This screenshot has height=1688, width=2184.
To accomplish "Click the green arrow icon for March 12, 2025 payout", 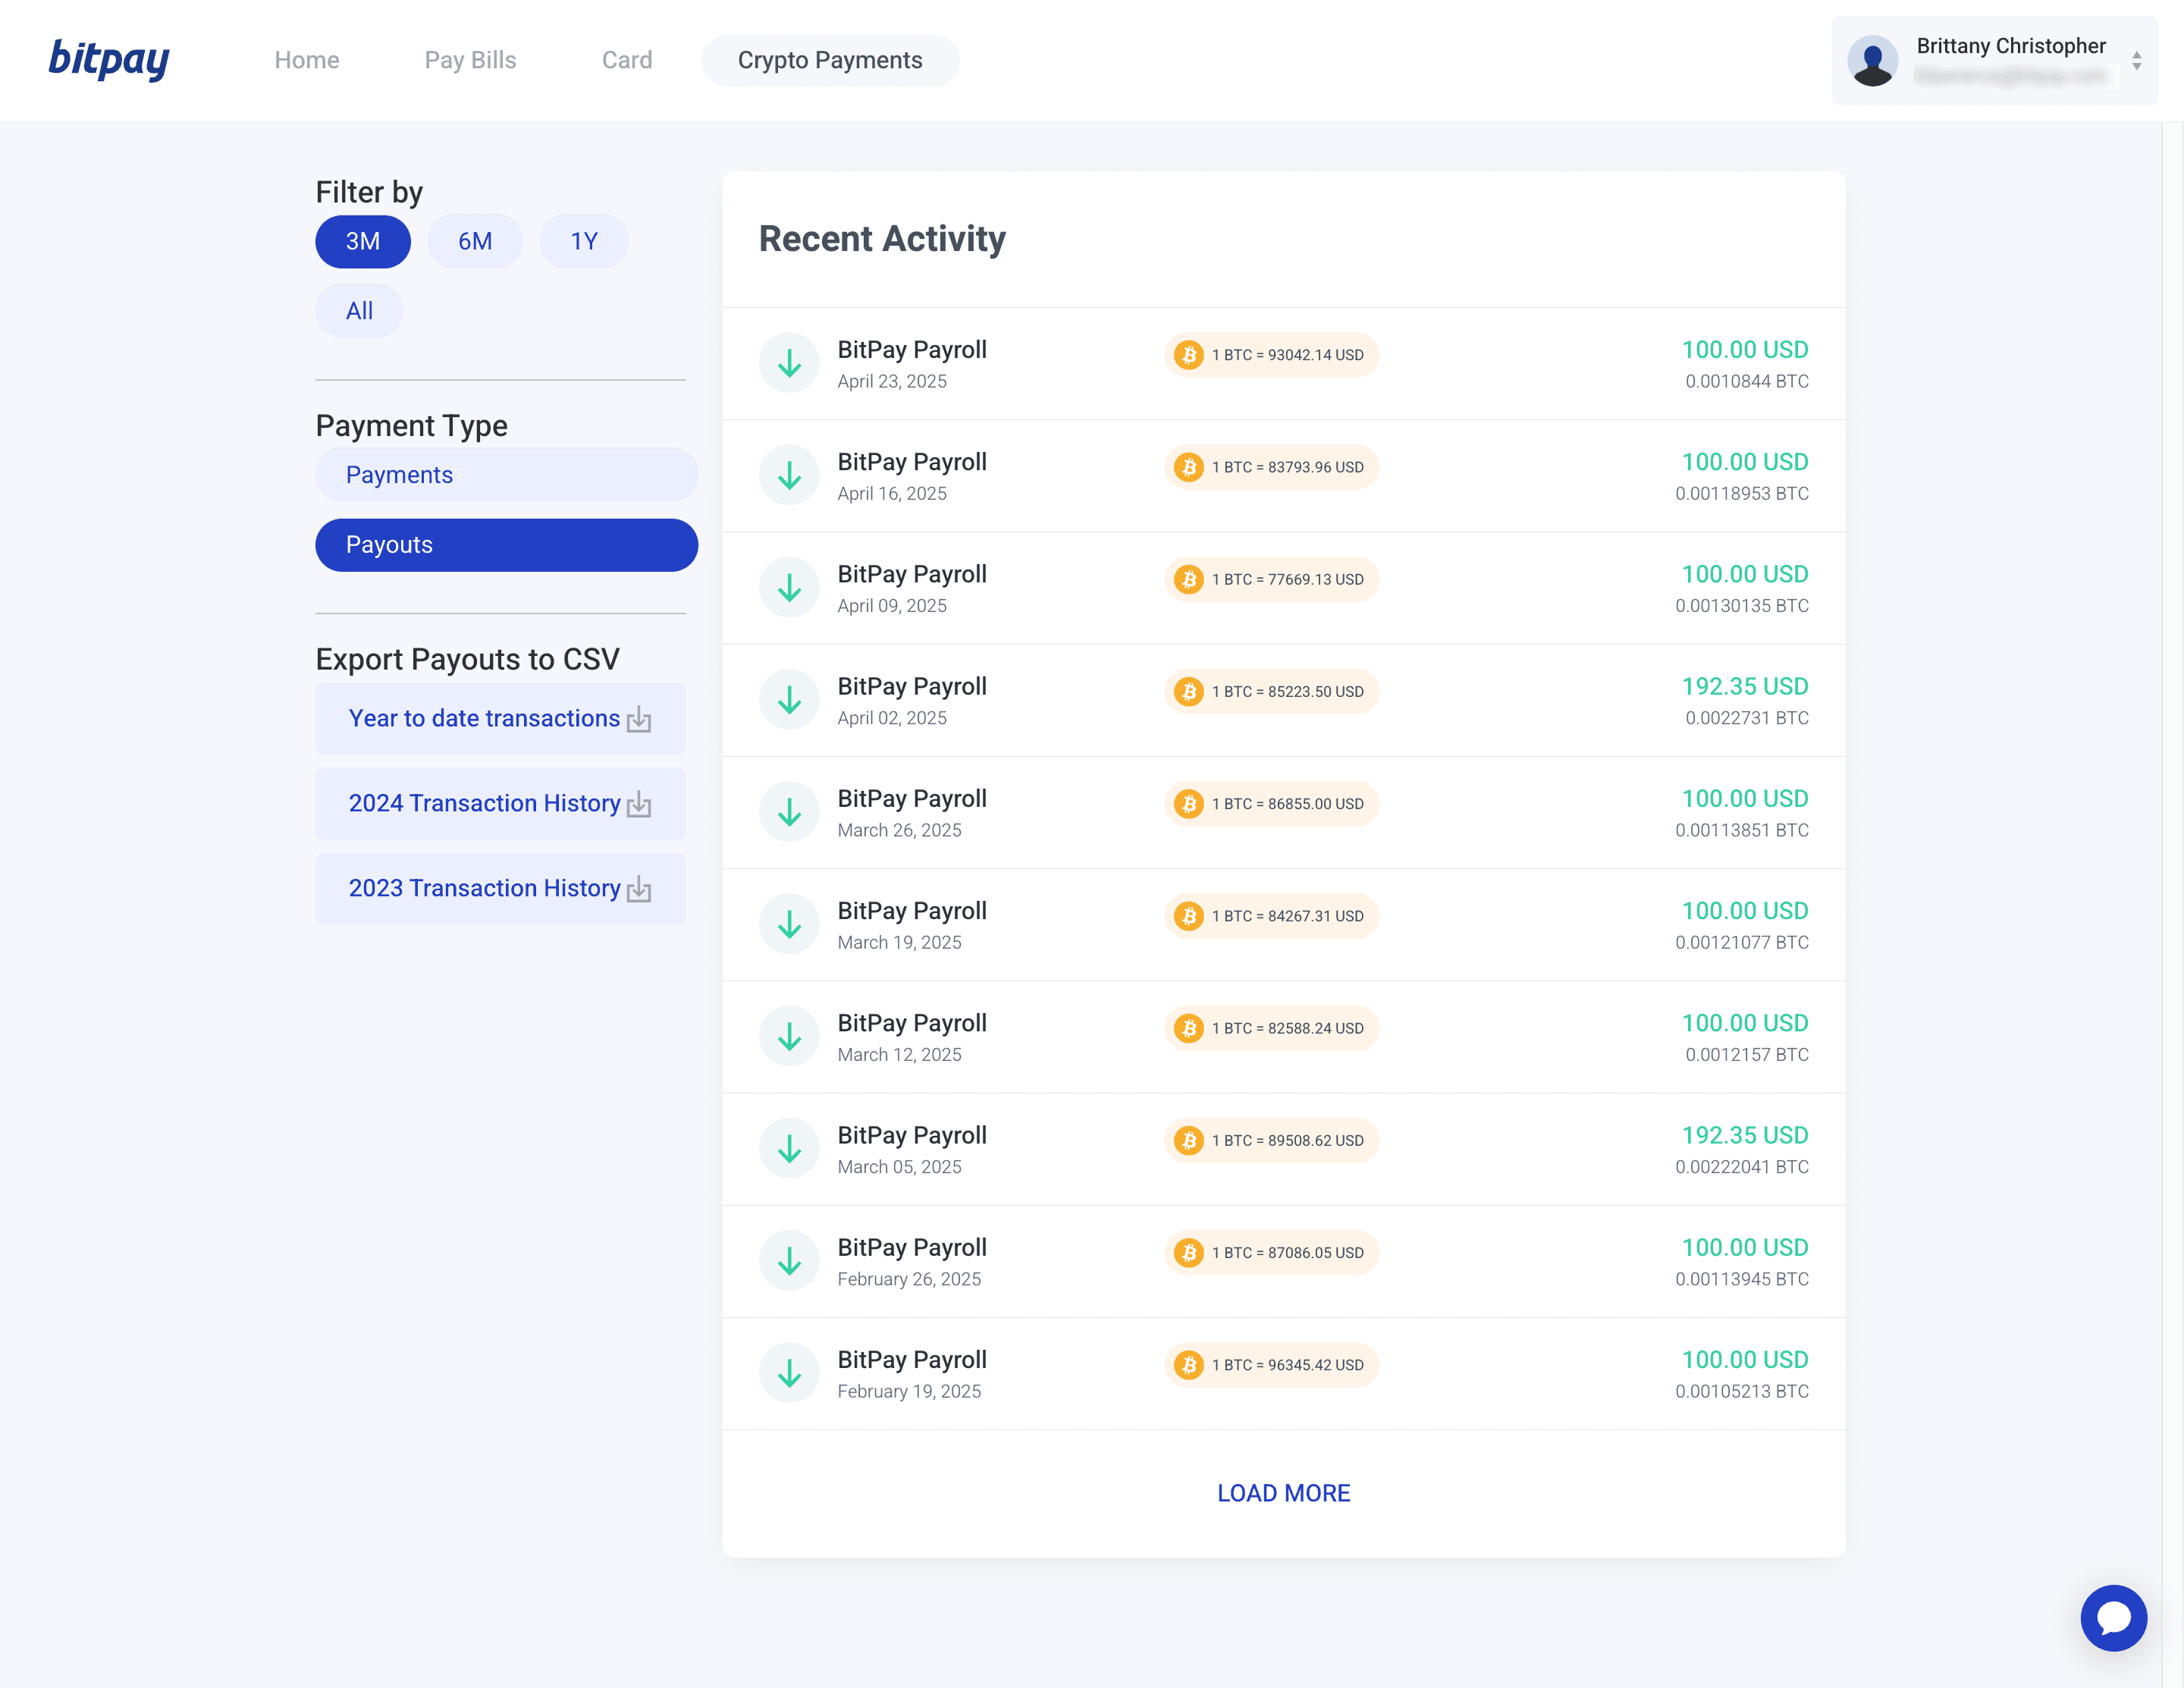I will click(x=789, y=1035).
